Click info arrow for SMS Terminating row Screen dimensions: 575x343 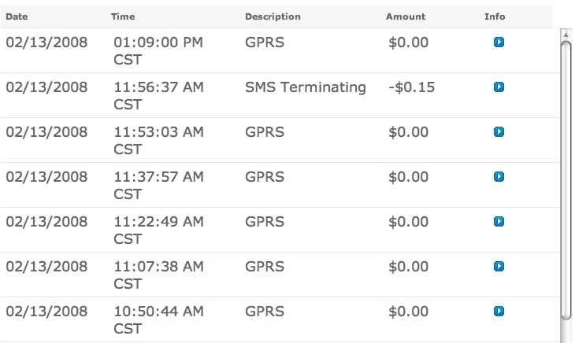[x=499, y=87]
